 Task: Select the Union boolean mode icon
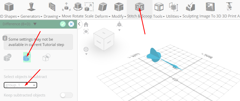click(x=8, y=58)
